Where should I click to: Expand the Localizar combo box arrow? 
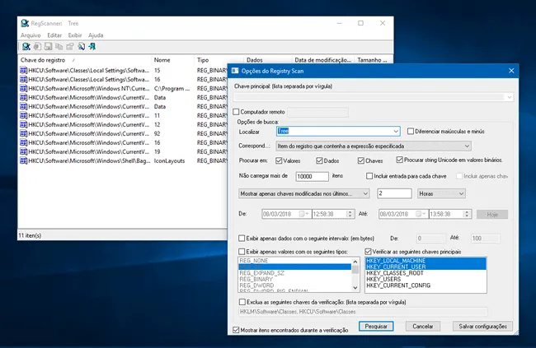click(x=396, y=132)
